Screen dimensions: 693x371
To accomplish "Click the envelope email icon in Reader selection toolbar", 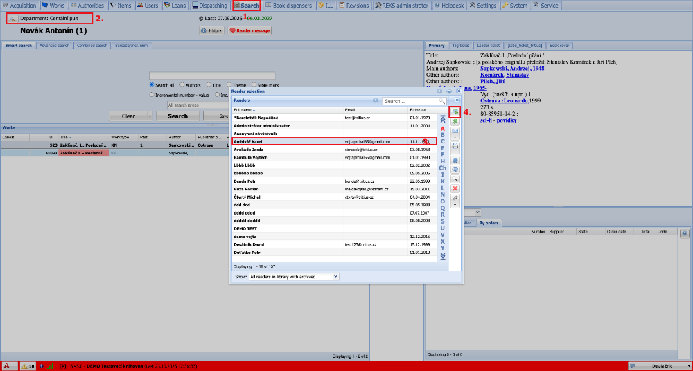I will point(455,132).
